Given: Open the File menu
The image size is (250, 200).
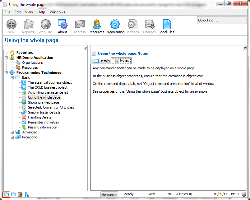Looking at the screenshot, I should [7, 12].
